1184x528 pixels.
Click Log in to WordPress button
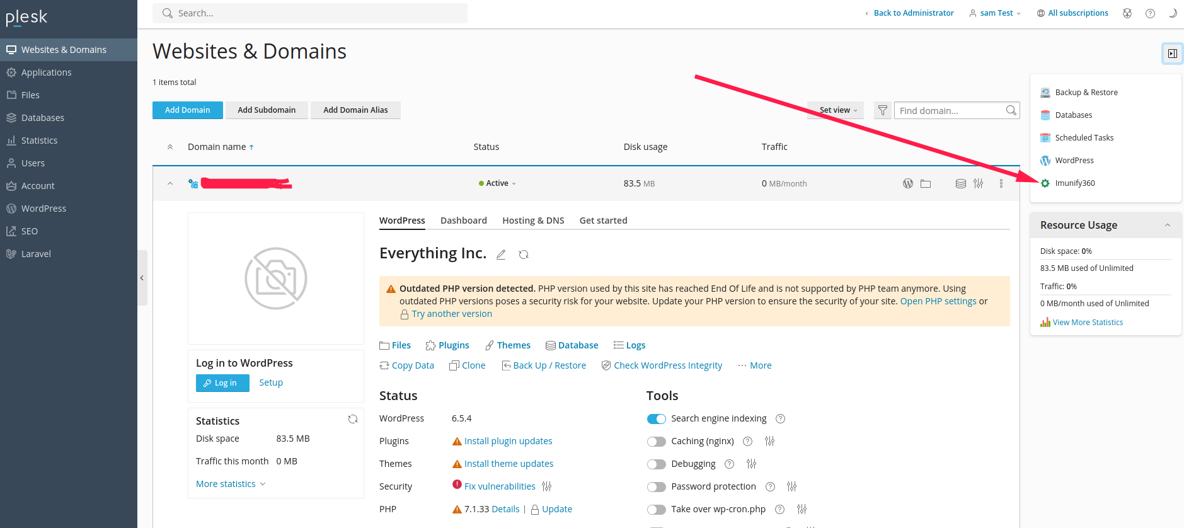222,383
